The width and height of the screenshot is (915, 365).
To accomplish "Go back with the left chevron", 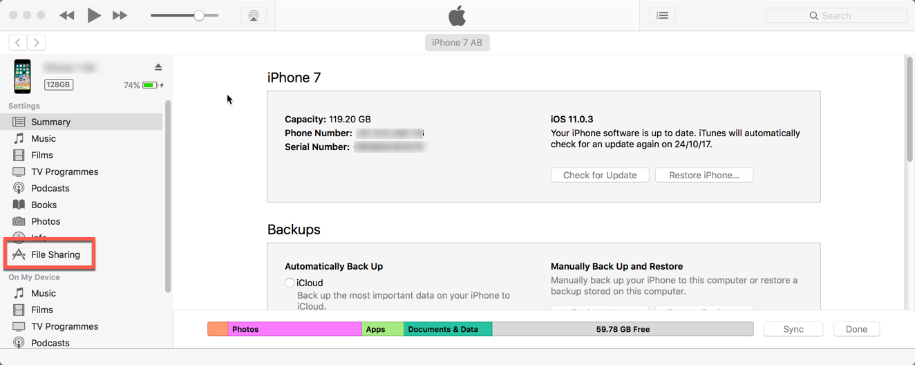I will pos(18,43).
